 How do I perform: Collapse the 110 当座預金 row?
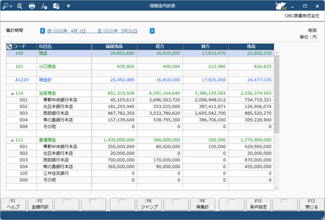pyautogui.click(x=12, y=94)
